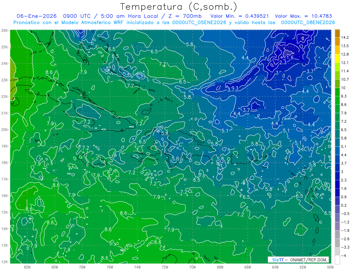
Task: Click the -2.6 label on the color scale
Action: pos(345,239)
